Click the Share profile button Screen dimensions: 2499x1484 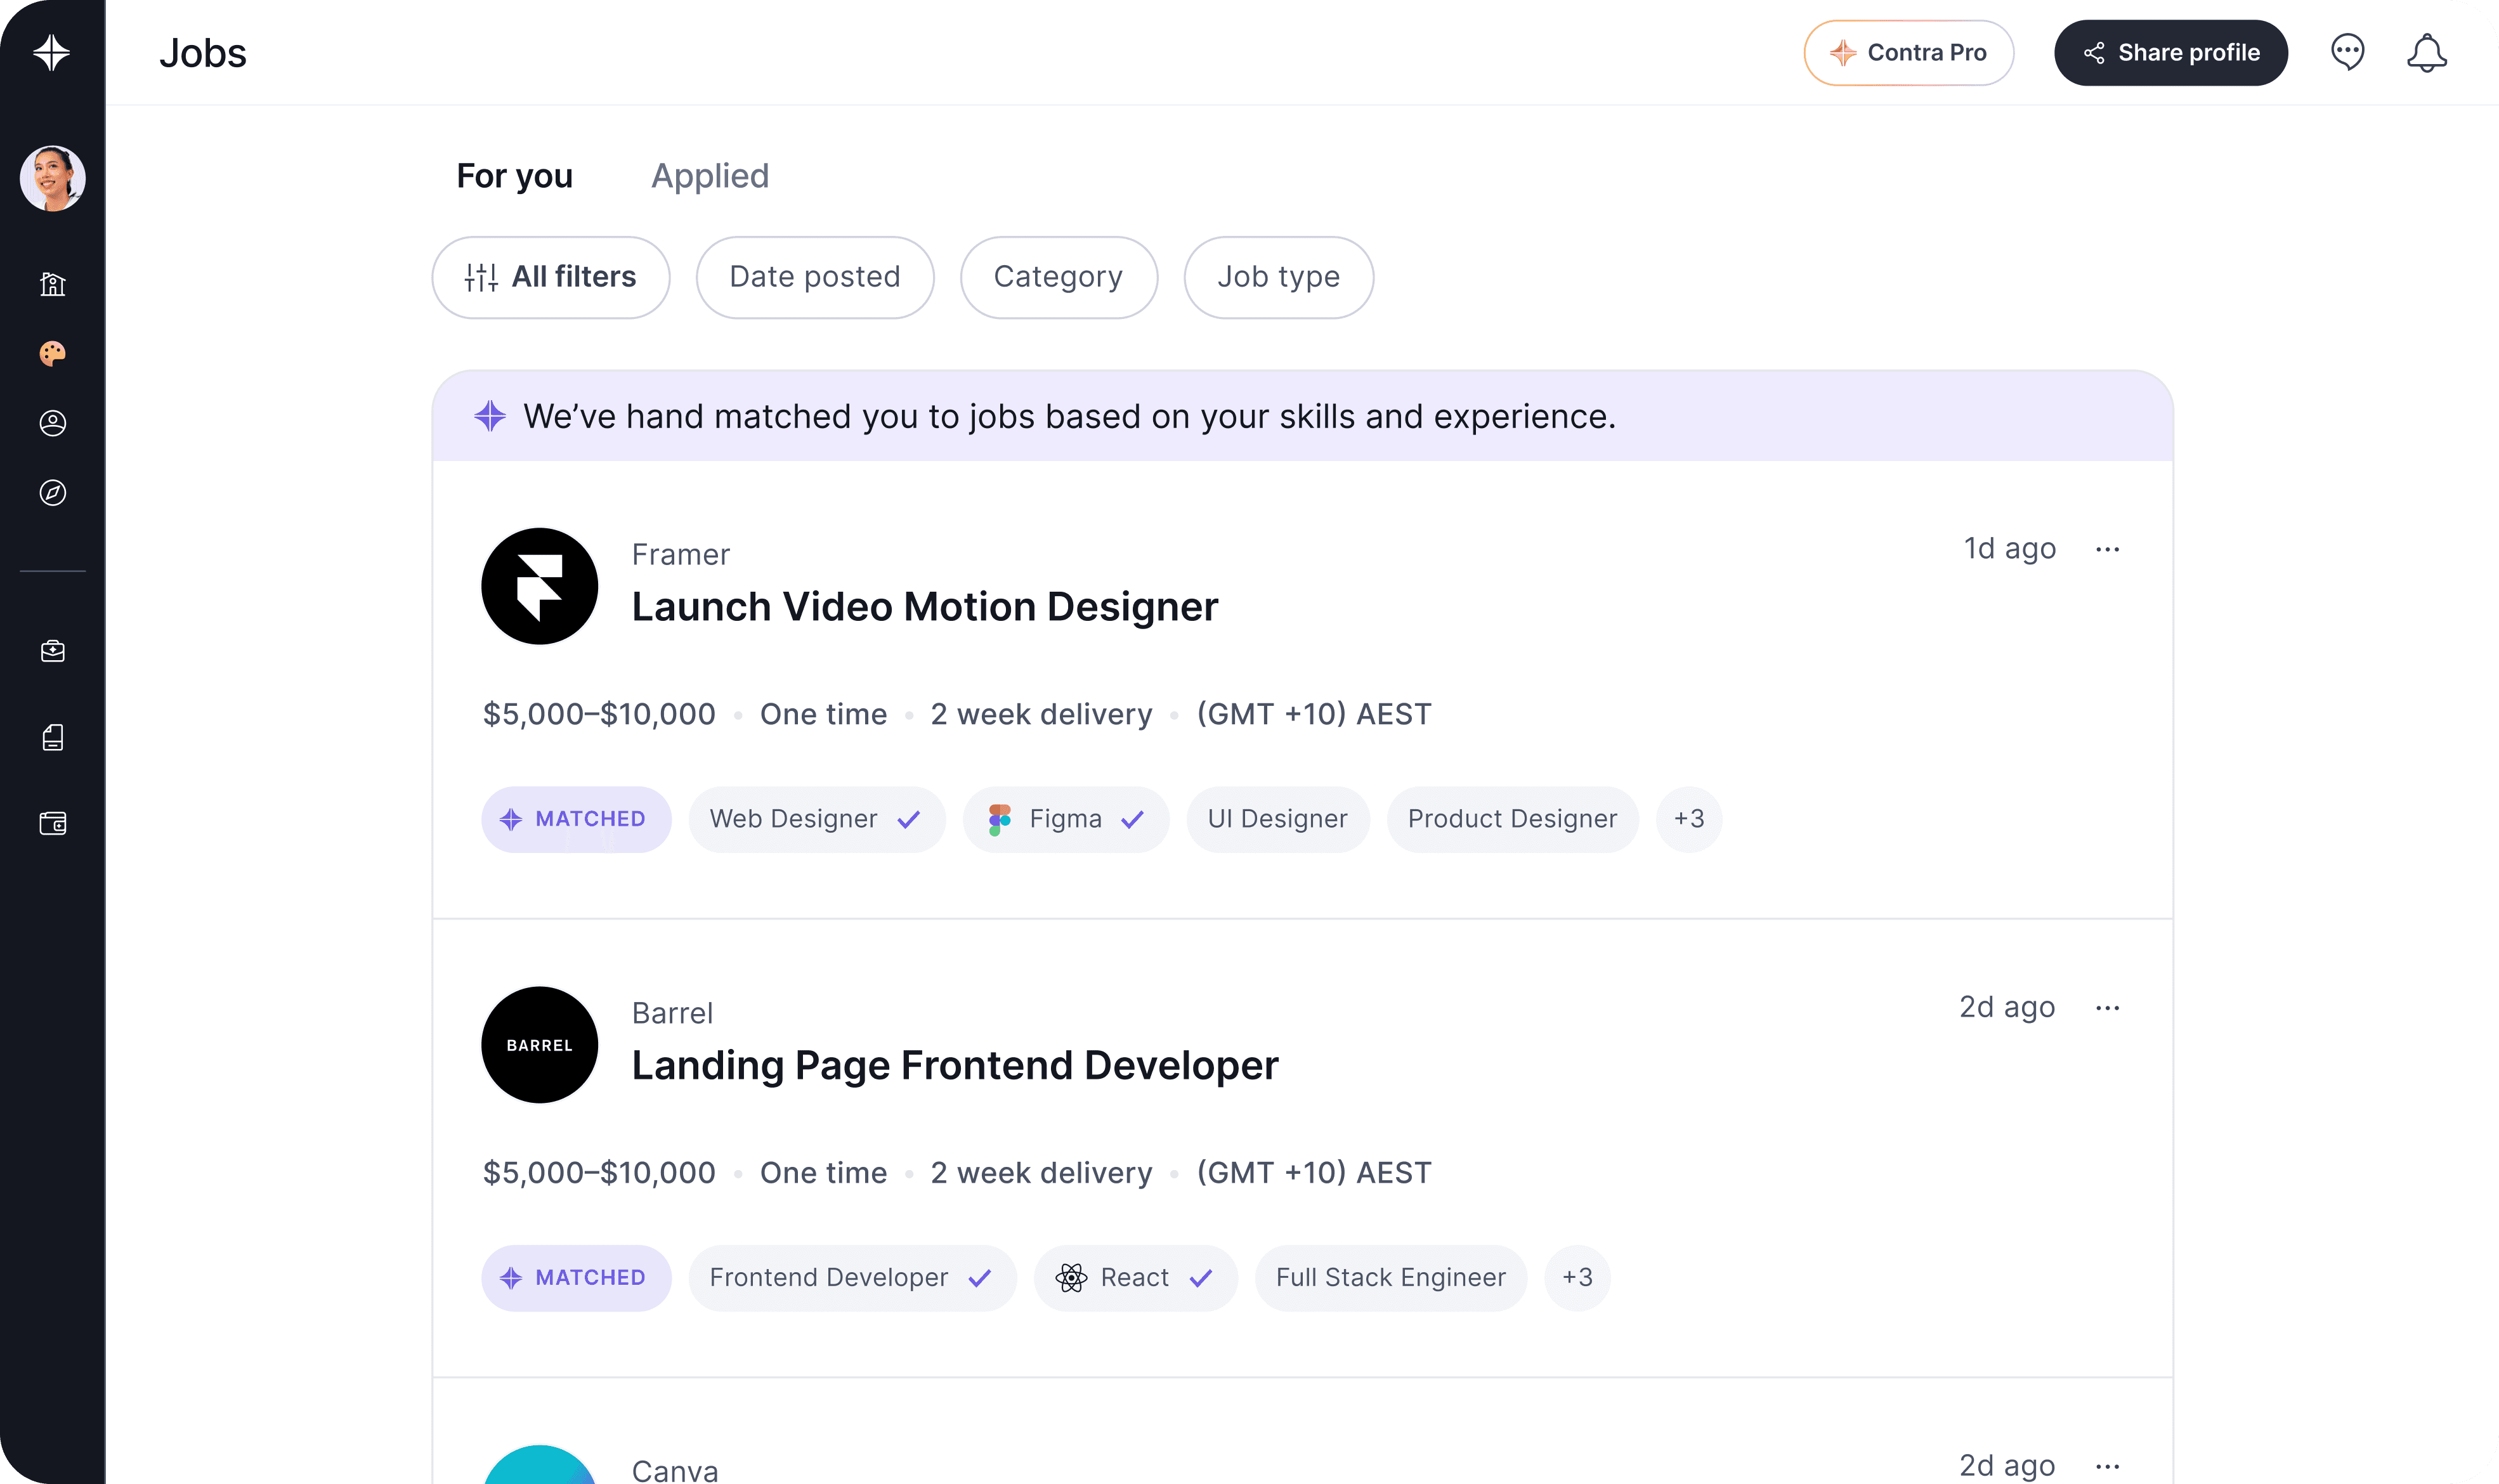pyautogui.click(x=2170, y=52)
